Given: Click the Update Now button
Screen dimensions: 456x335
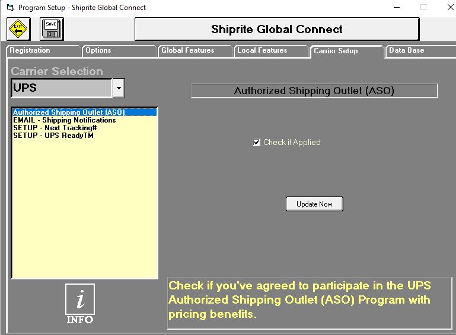Looking at the screenshot, I should (x=314, y=204).
